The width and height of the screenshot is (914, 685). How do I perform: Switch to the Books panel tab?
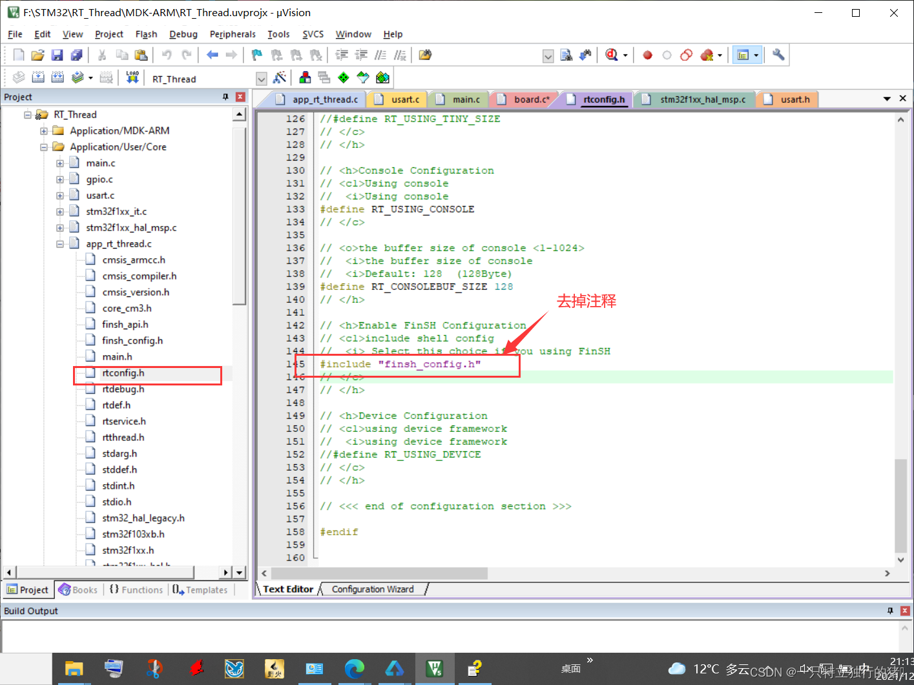tap(78, 590)
